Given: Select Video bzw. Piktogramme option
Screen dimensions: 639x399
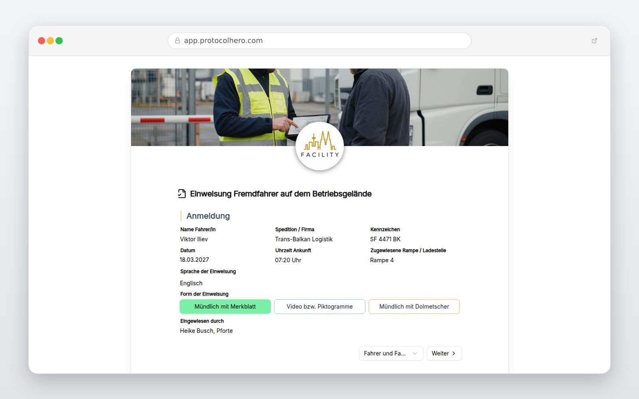Looking at the screenshot, I should click(319, 306).
